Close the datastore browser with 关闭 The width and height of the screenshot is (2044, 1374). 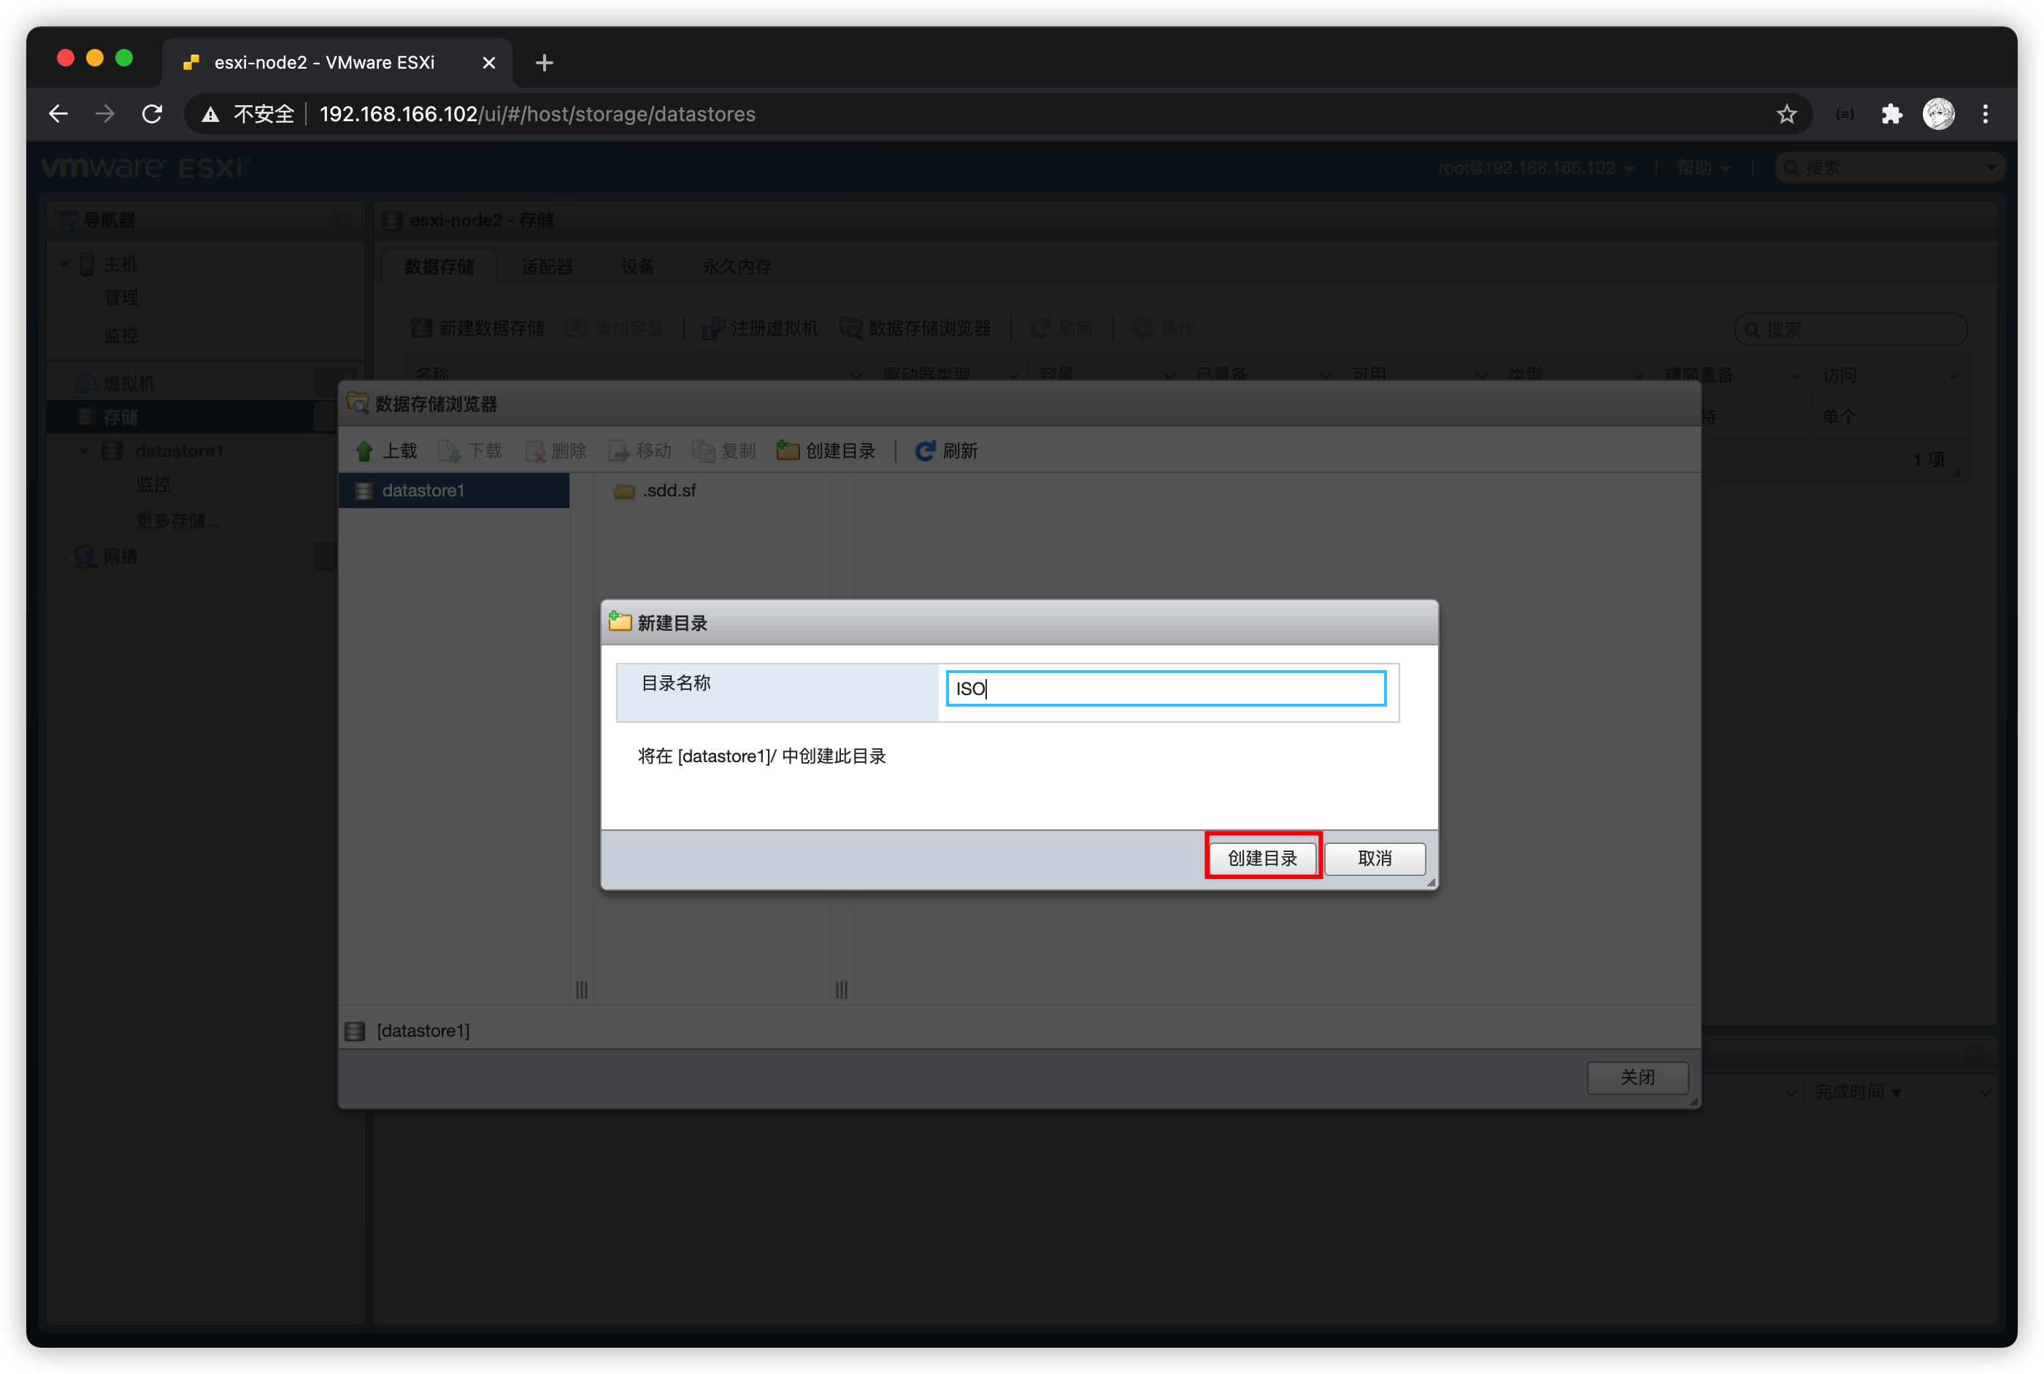(1637, 1077)
